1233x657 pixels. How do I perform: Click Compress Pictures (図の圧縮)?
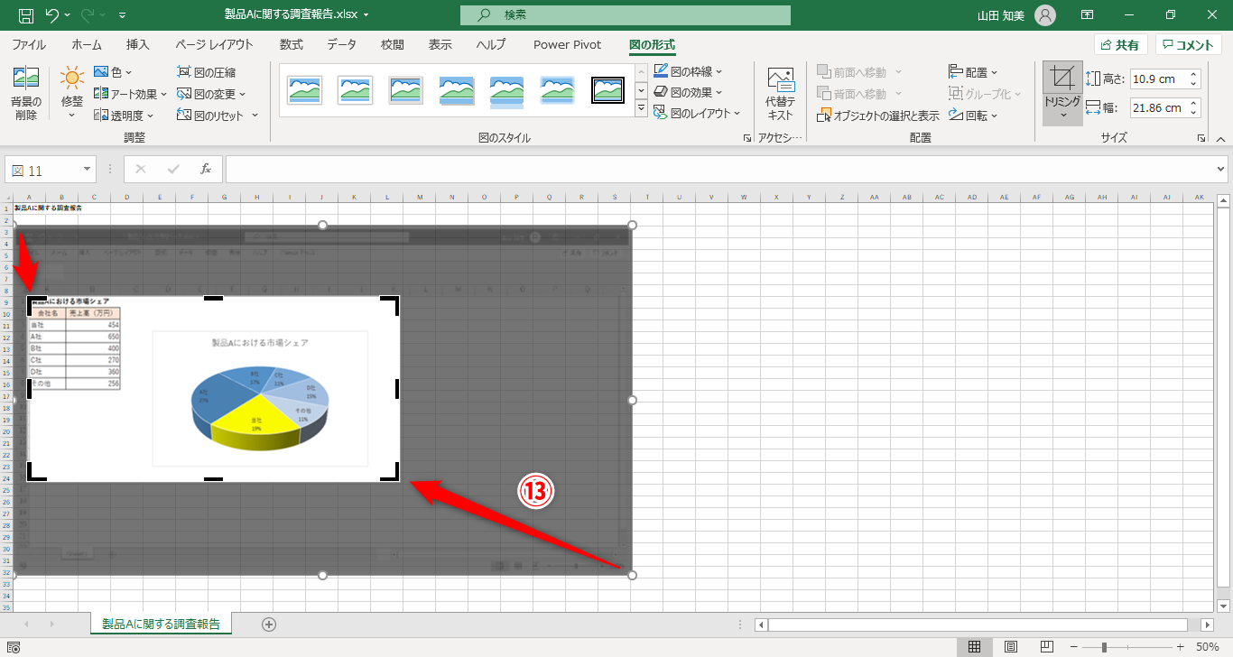(x=207, y=72)
